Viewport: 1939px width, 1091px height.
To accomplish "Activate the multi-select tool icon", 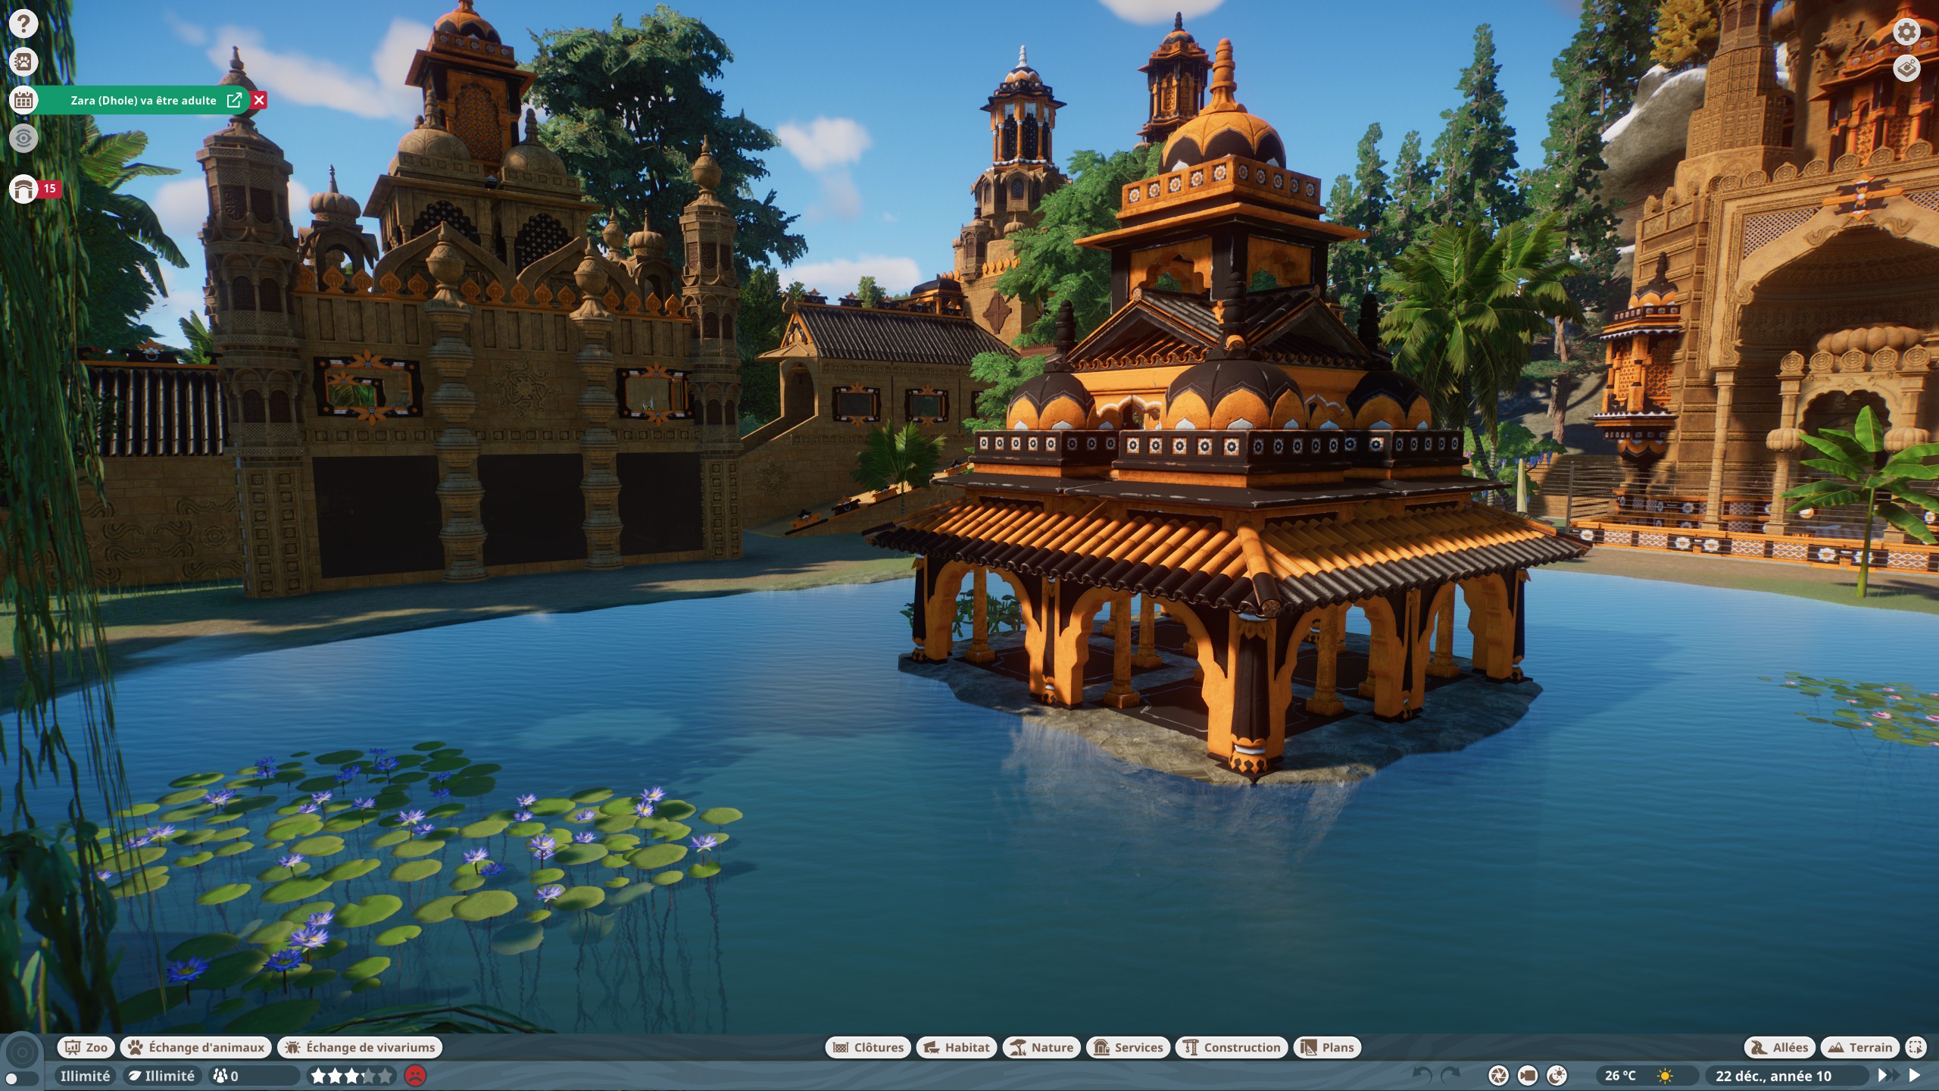I will (x=1916, y=1047).
